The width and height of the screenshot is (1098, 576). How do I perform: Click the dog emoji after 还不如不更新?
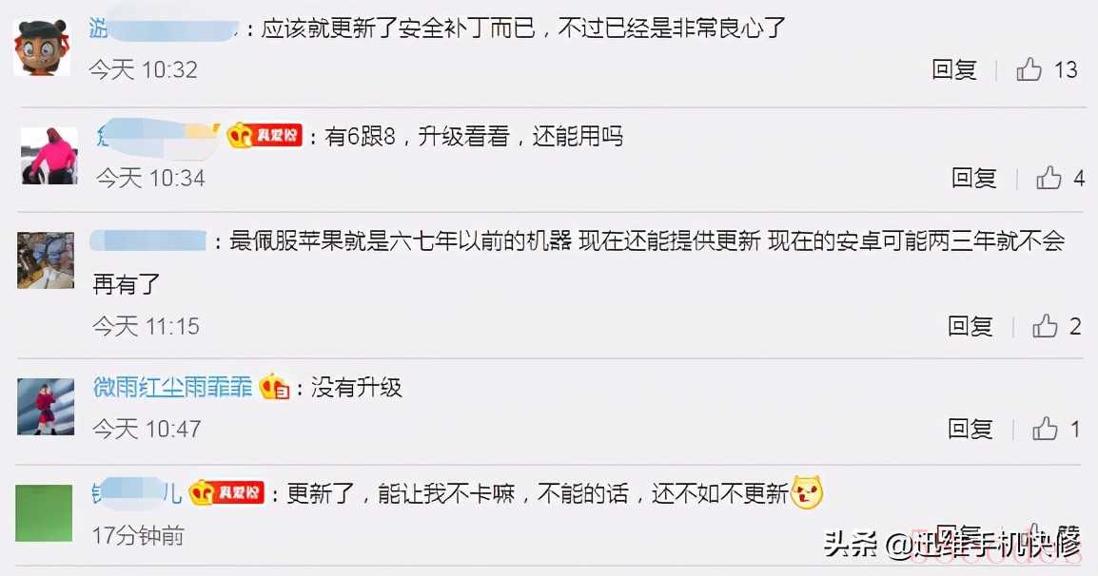pyautogui.click(x=807, y=492)
